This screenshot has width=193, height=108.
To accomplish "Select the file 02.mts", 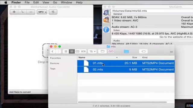I will (x=126, y=70).
